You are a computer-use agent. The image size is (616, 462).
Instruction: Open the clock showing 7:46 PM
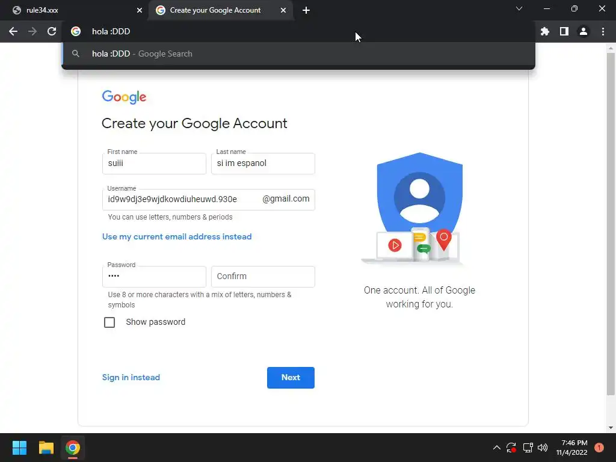[x=571, y=448]
